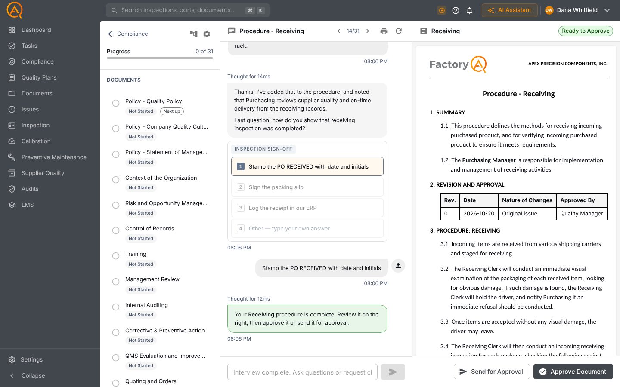Refresh the Procedure - Receiving conversation
The height and width of the screenshot is (387, 620).
click(x=399, y=31)
